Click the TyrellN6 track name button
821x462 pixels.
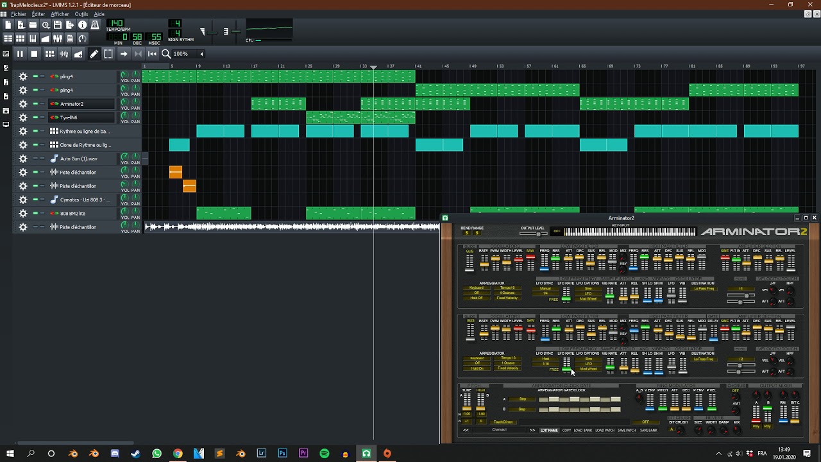coord(81,117)
